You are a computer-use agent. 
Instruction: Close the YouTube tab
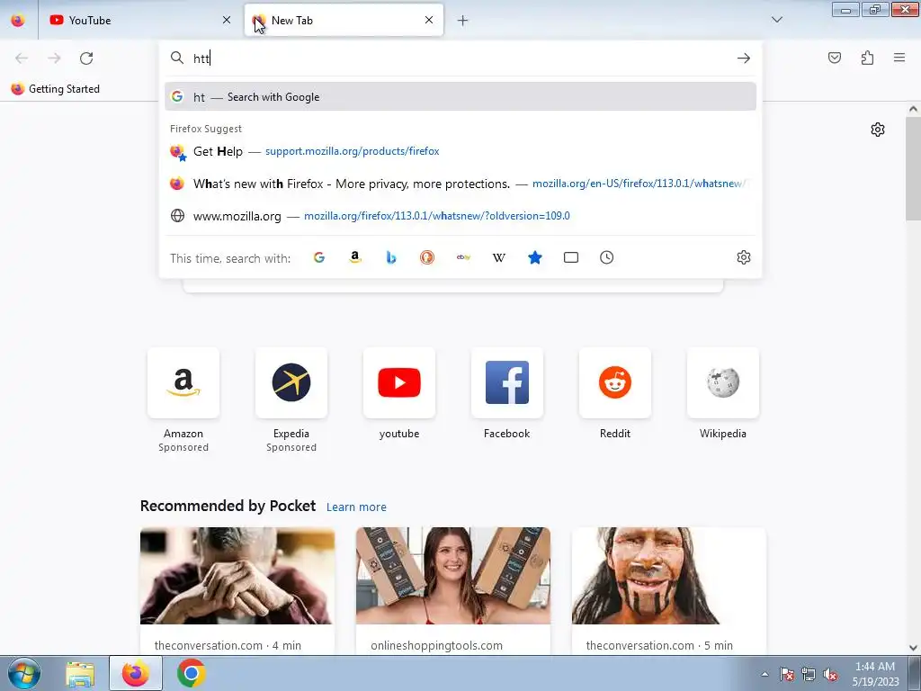226,20
